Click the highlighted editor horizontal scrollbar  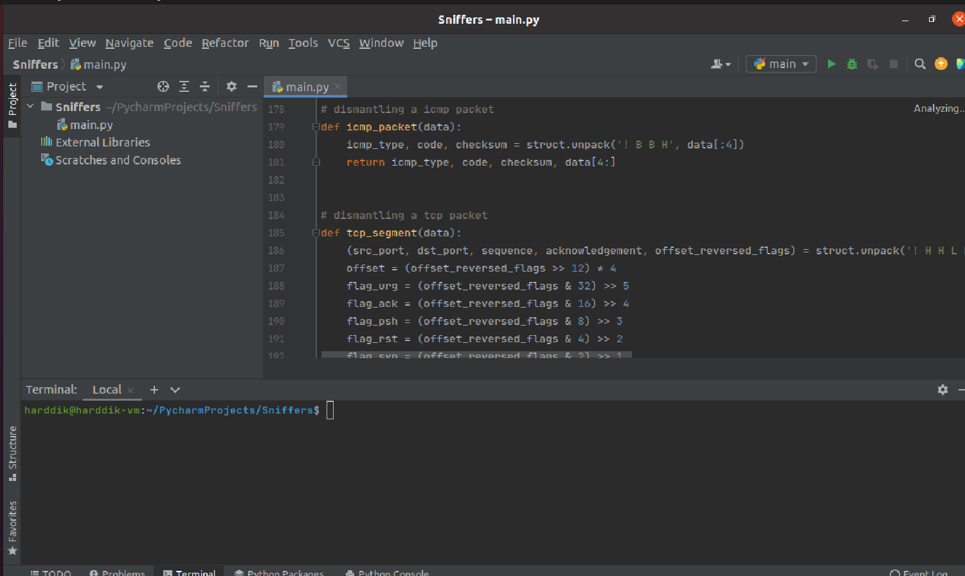476,354
